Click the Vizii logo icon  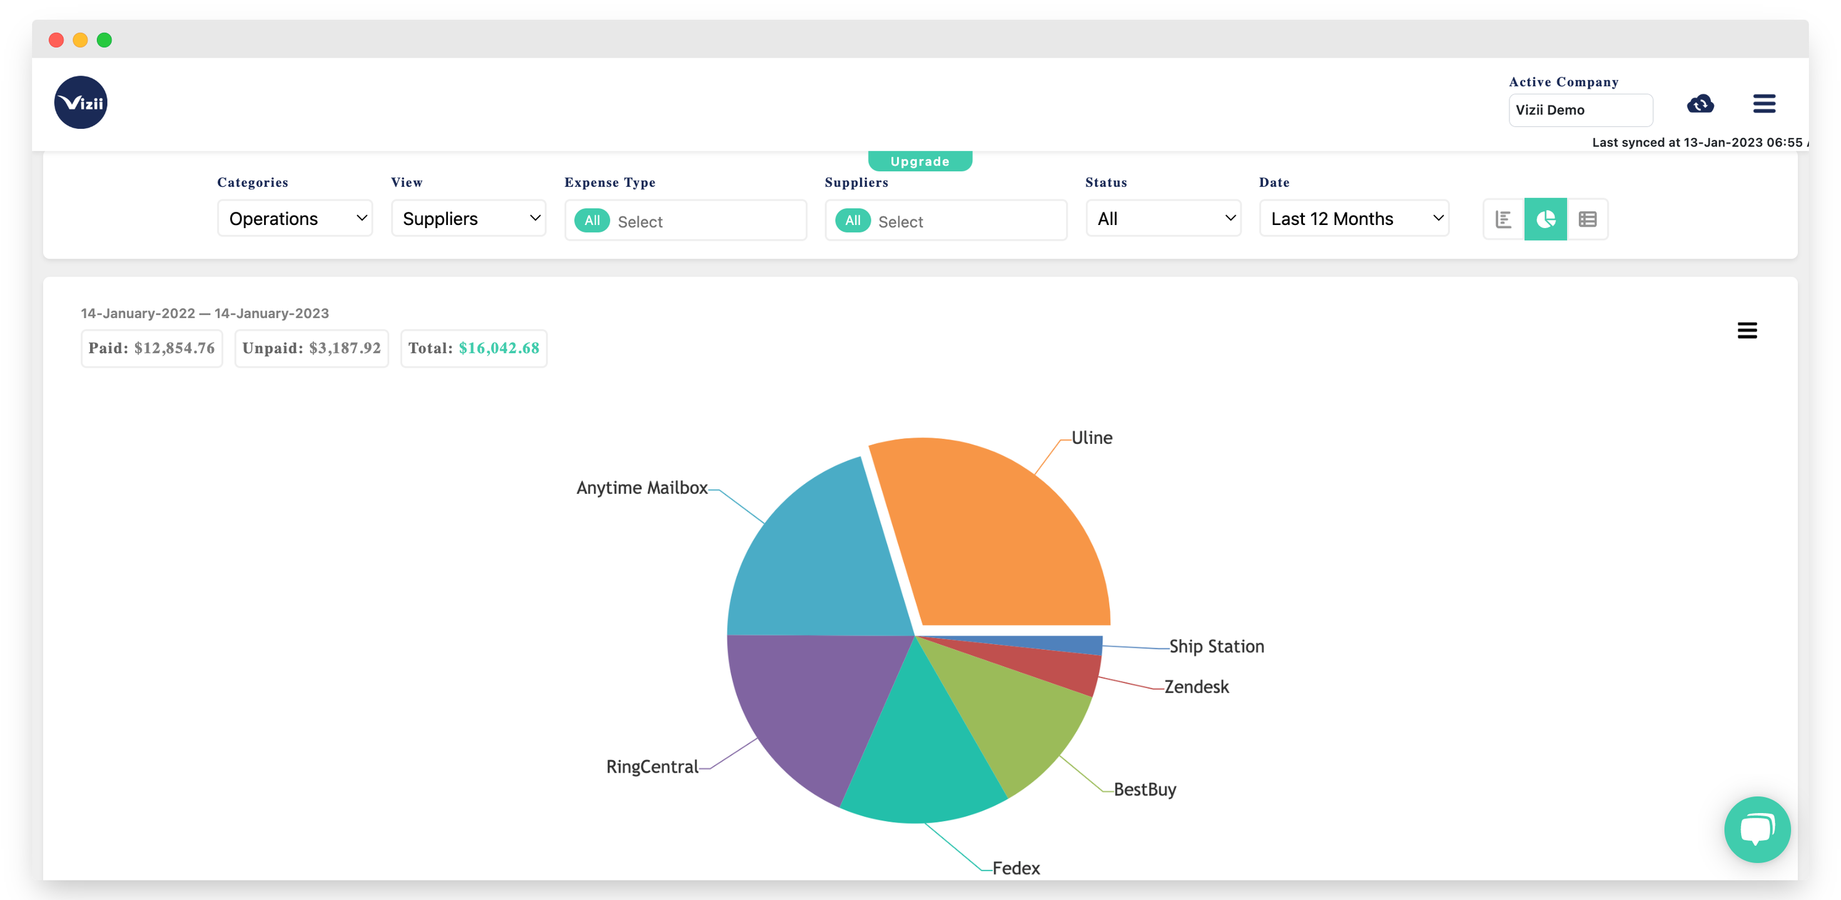click(81, 103)
